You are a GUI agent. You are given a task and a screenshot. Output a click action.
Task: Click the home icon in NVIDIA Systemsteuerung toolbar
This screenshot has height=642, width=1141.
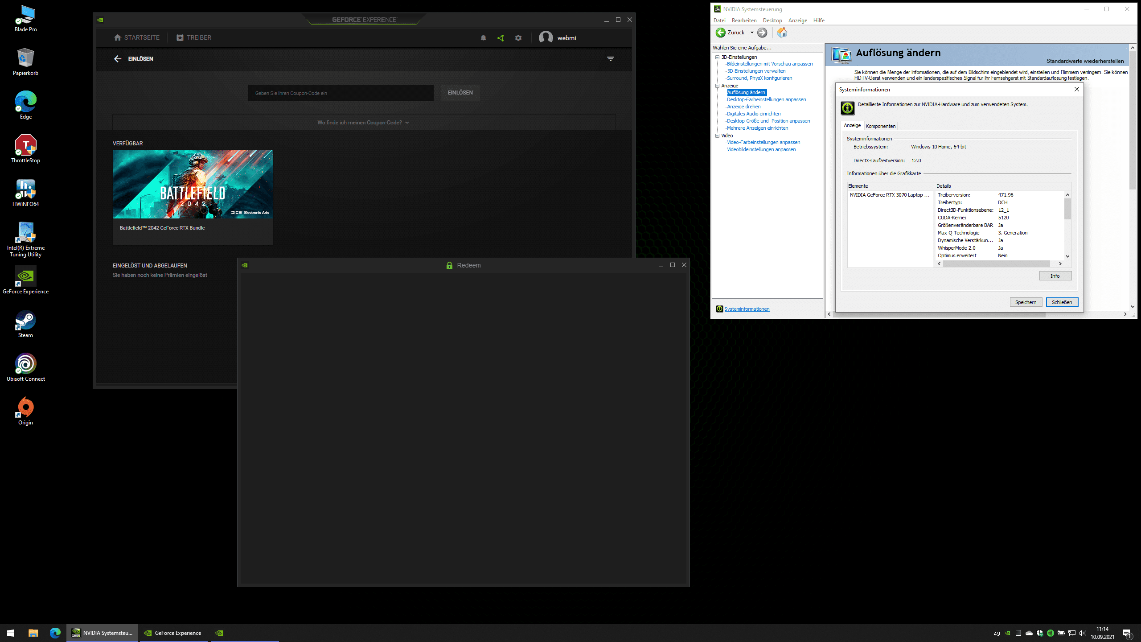point(782,33)
